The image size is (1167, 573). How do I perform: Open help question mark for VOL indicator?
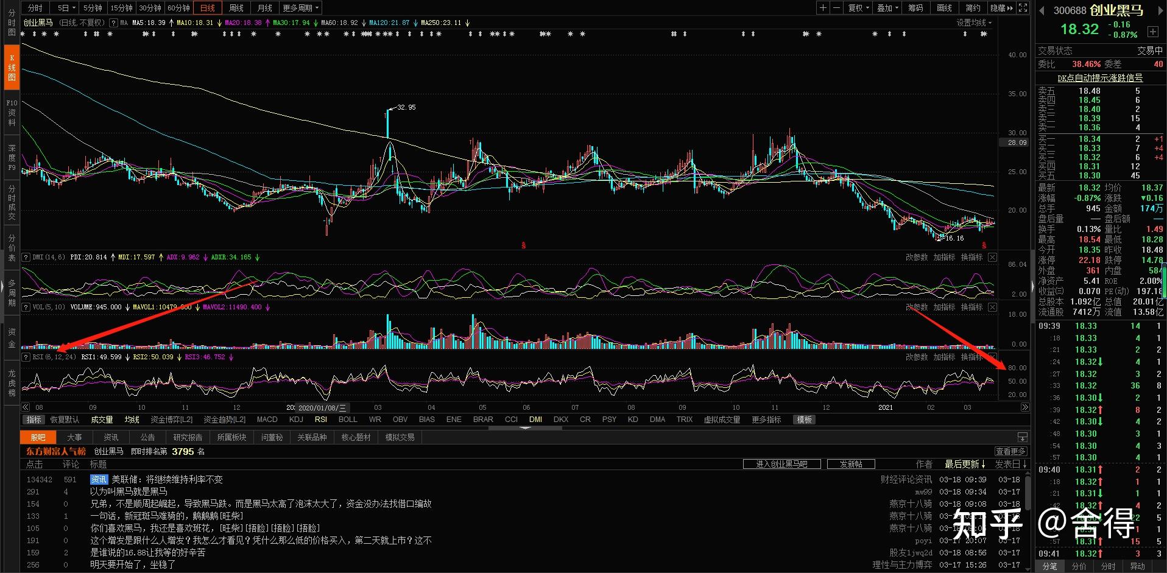click(x=26, y=307)
